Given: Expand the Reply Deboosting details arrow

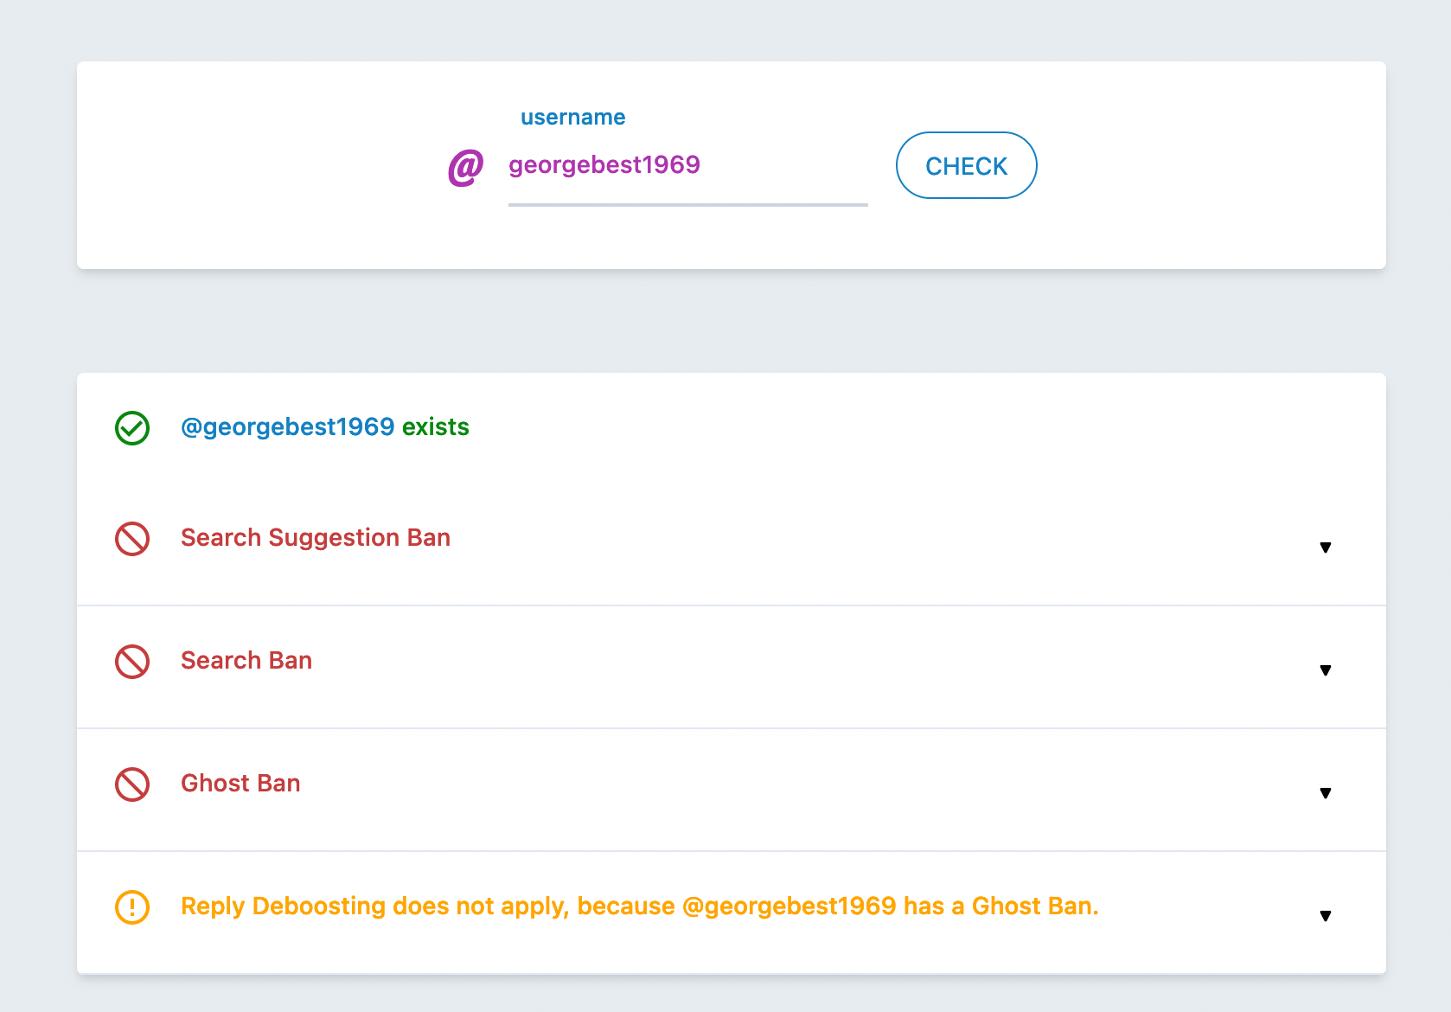Looking at the screenshot, I should pyautogui.click(x=1325, y=916).
